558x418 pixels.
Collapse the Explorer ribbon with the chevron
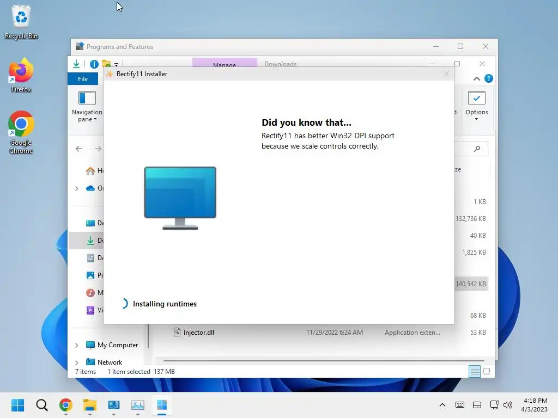point(476,78)
